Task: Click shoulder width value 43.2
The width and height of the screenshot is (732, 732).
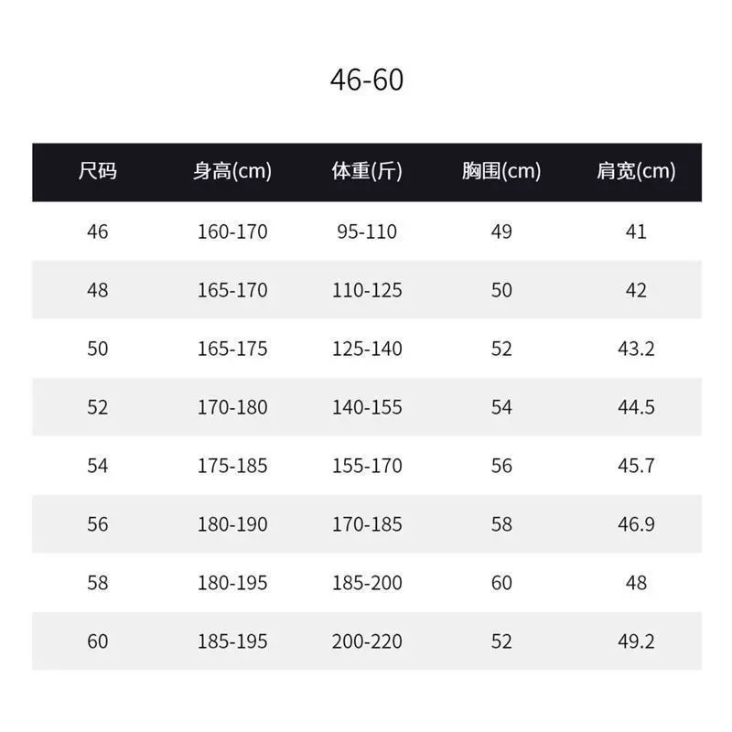Action: pos(636,349)
